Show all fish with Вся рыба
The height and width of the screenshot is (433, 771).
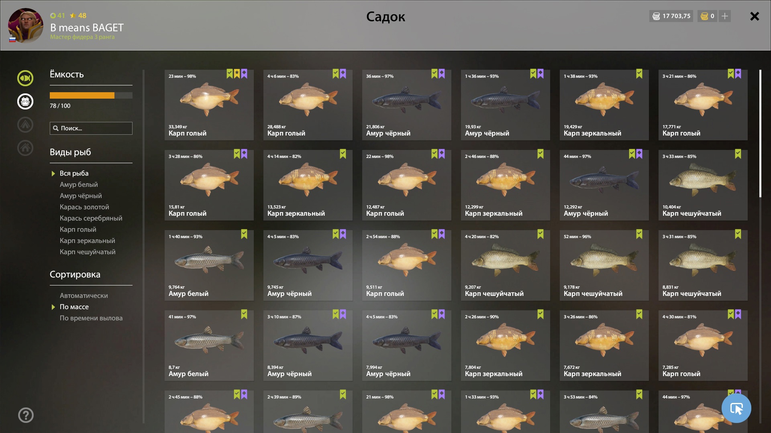[74, 173]
